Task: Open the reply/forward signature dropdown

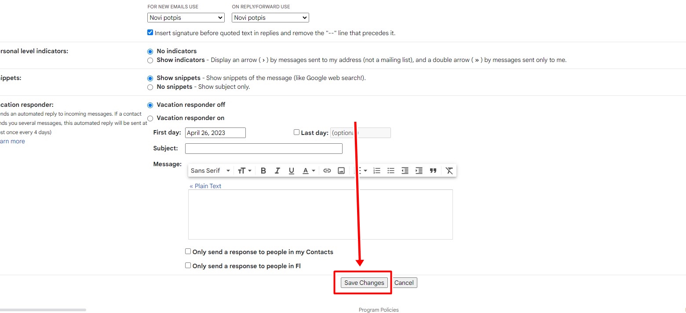Action: click(270, 18)
